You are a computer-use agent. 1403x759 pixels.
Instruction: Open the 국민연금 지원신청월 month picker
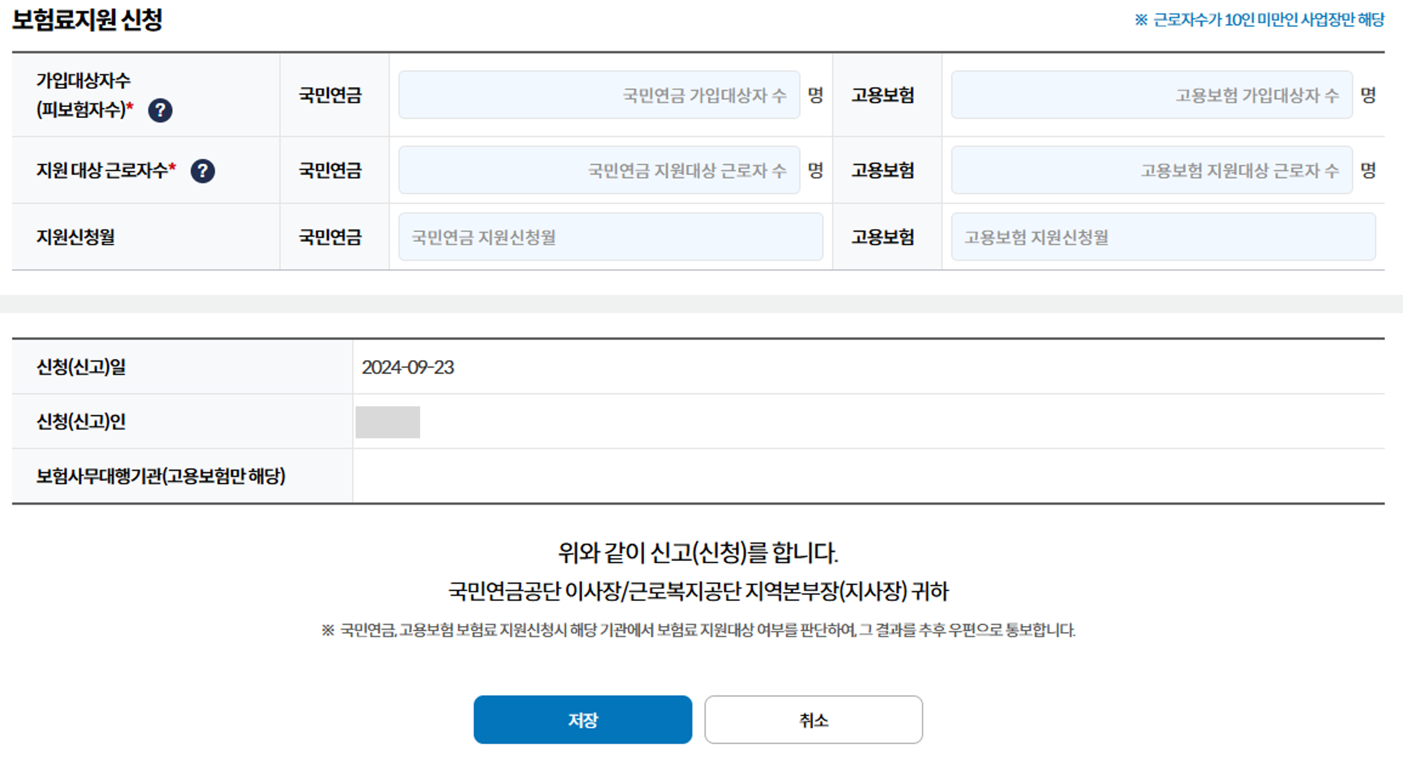click(610, 236)
